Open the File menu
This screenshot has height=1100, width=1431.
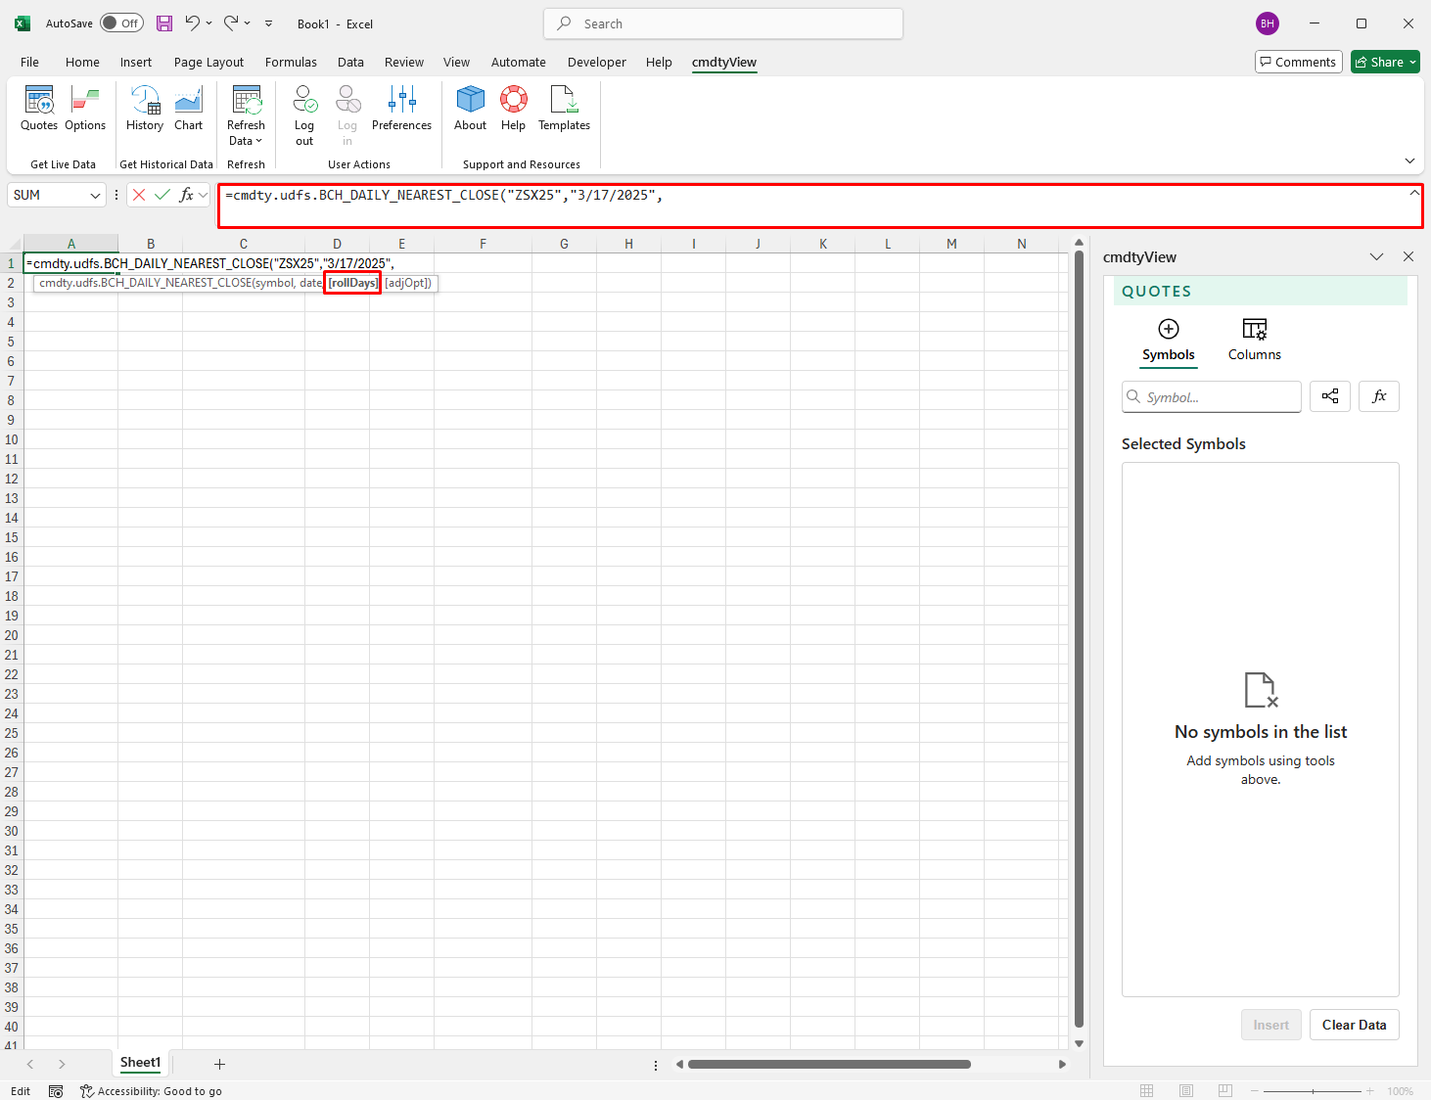(x=29, y=62)
